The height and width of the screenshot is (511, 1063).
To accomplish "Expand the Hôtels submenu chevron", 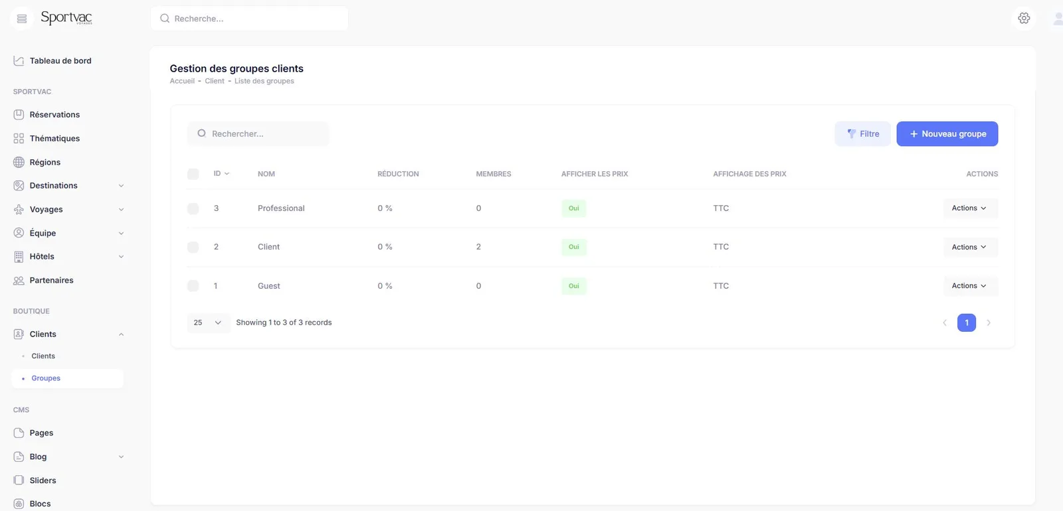I will point(121,257).
